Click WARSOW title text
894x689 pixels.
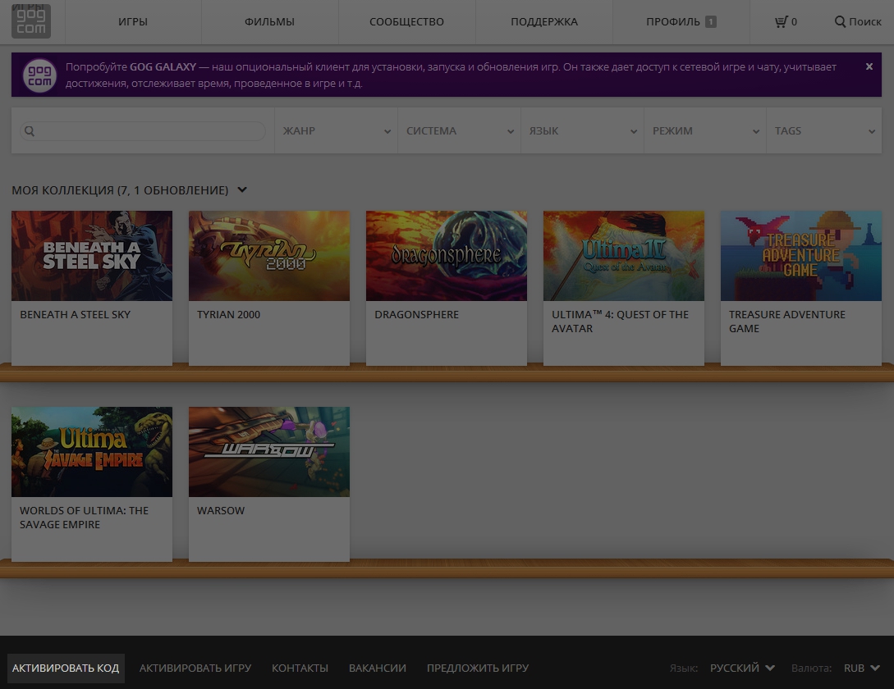pos(221,511)
